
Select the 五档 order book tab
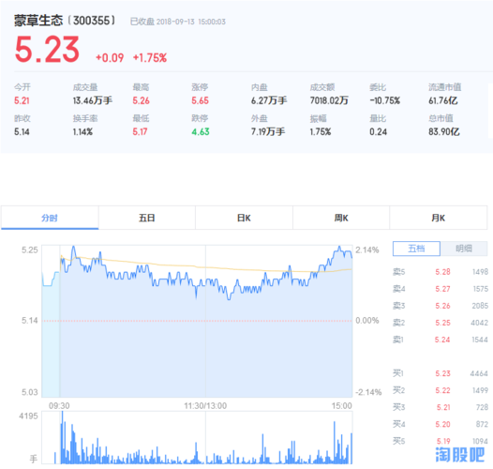pos(416,249)
